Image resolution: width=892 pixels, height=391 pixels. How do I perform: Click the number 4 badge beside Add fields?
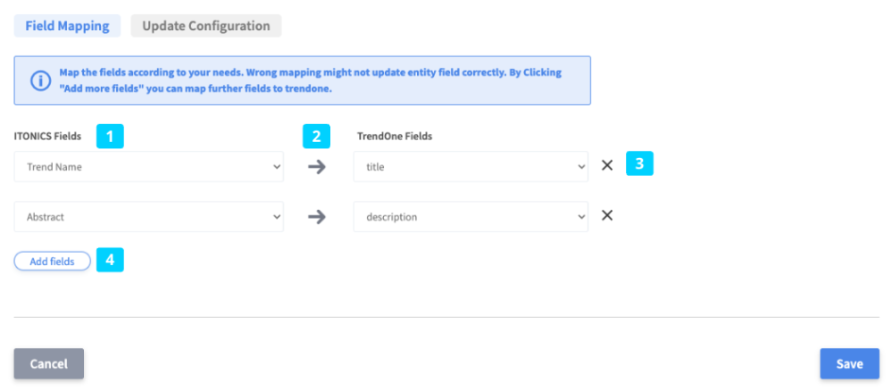(x=110, y=261)
